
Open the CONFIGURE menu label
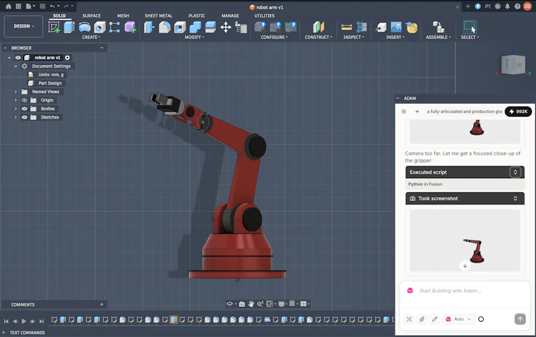click(274, 37)
